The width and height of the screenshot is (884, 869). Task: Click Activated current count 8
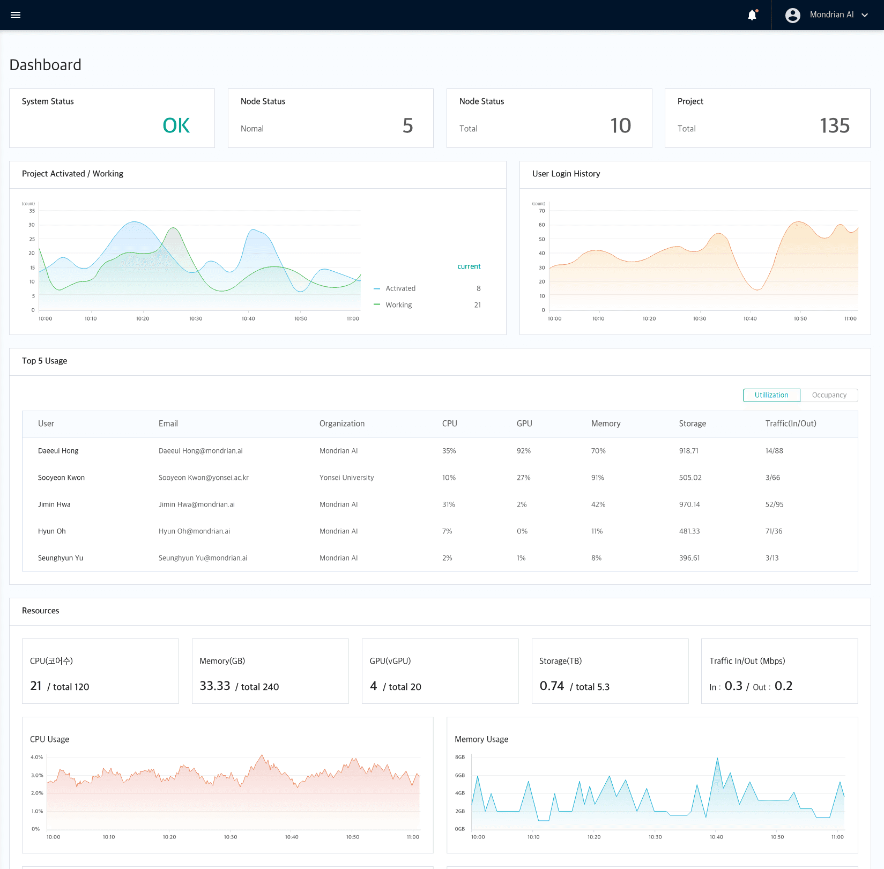(479, 288)
